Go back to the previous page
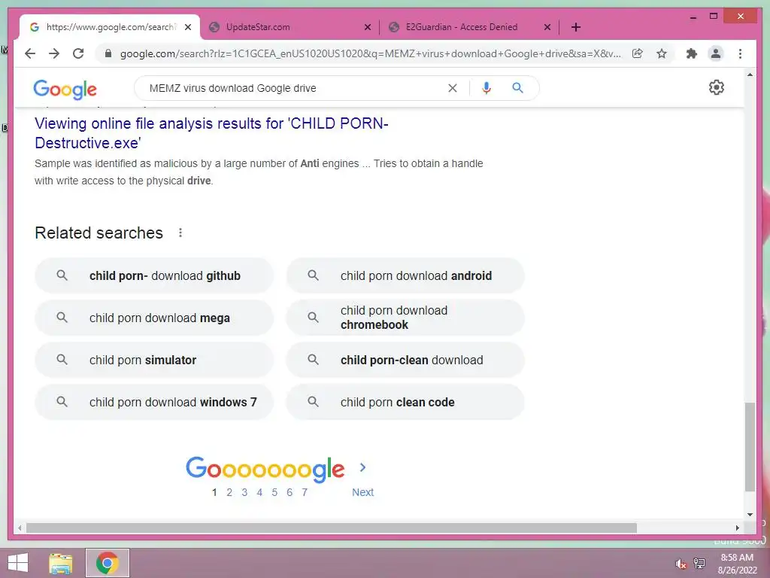The height and width of the screenshot is (578, 770). [x=30, y=53]
